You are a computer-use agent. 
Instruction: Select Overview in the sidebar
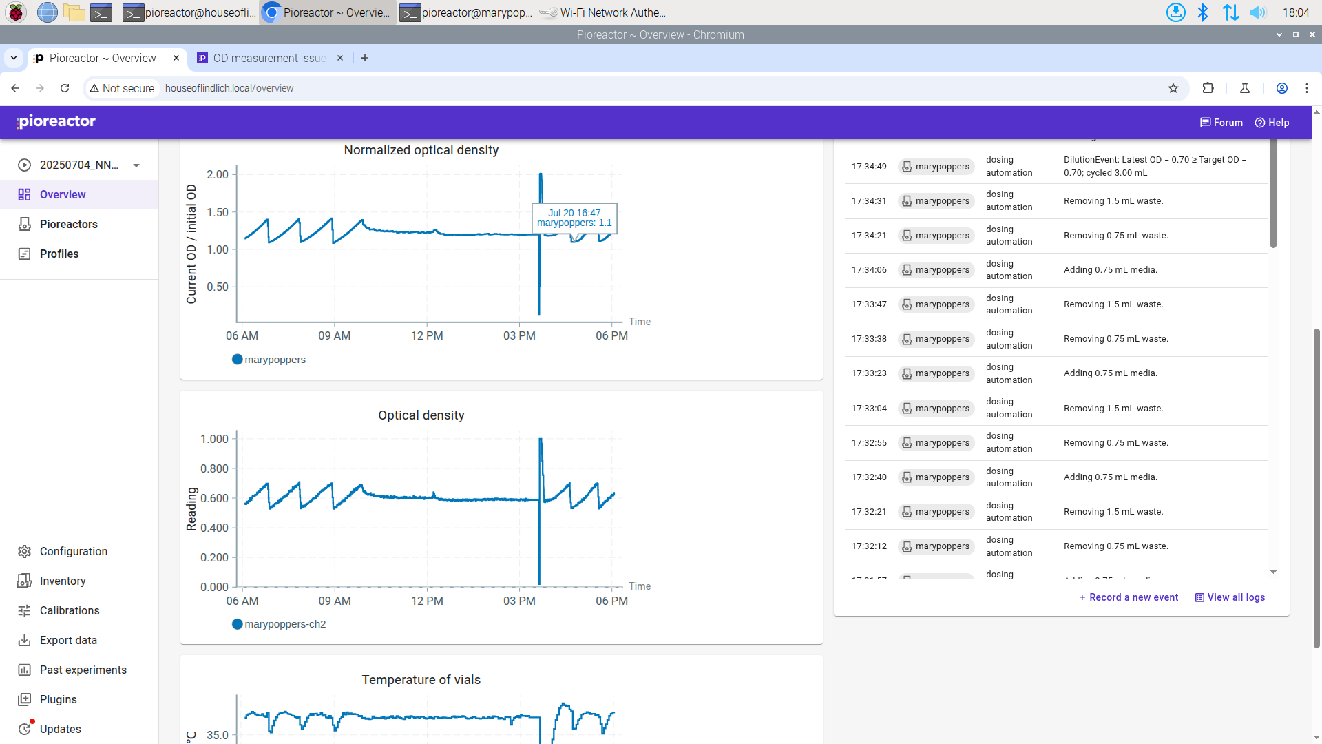pyautogui.click(x=62, y=194)
